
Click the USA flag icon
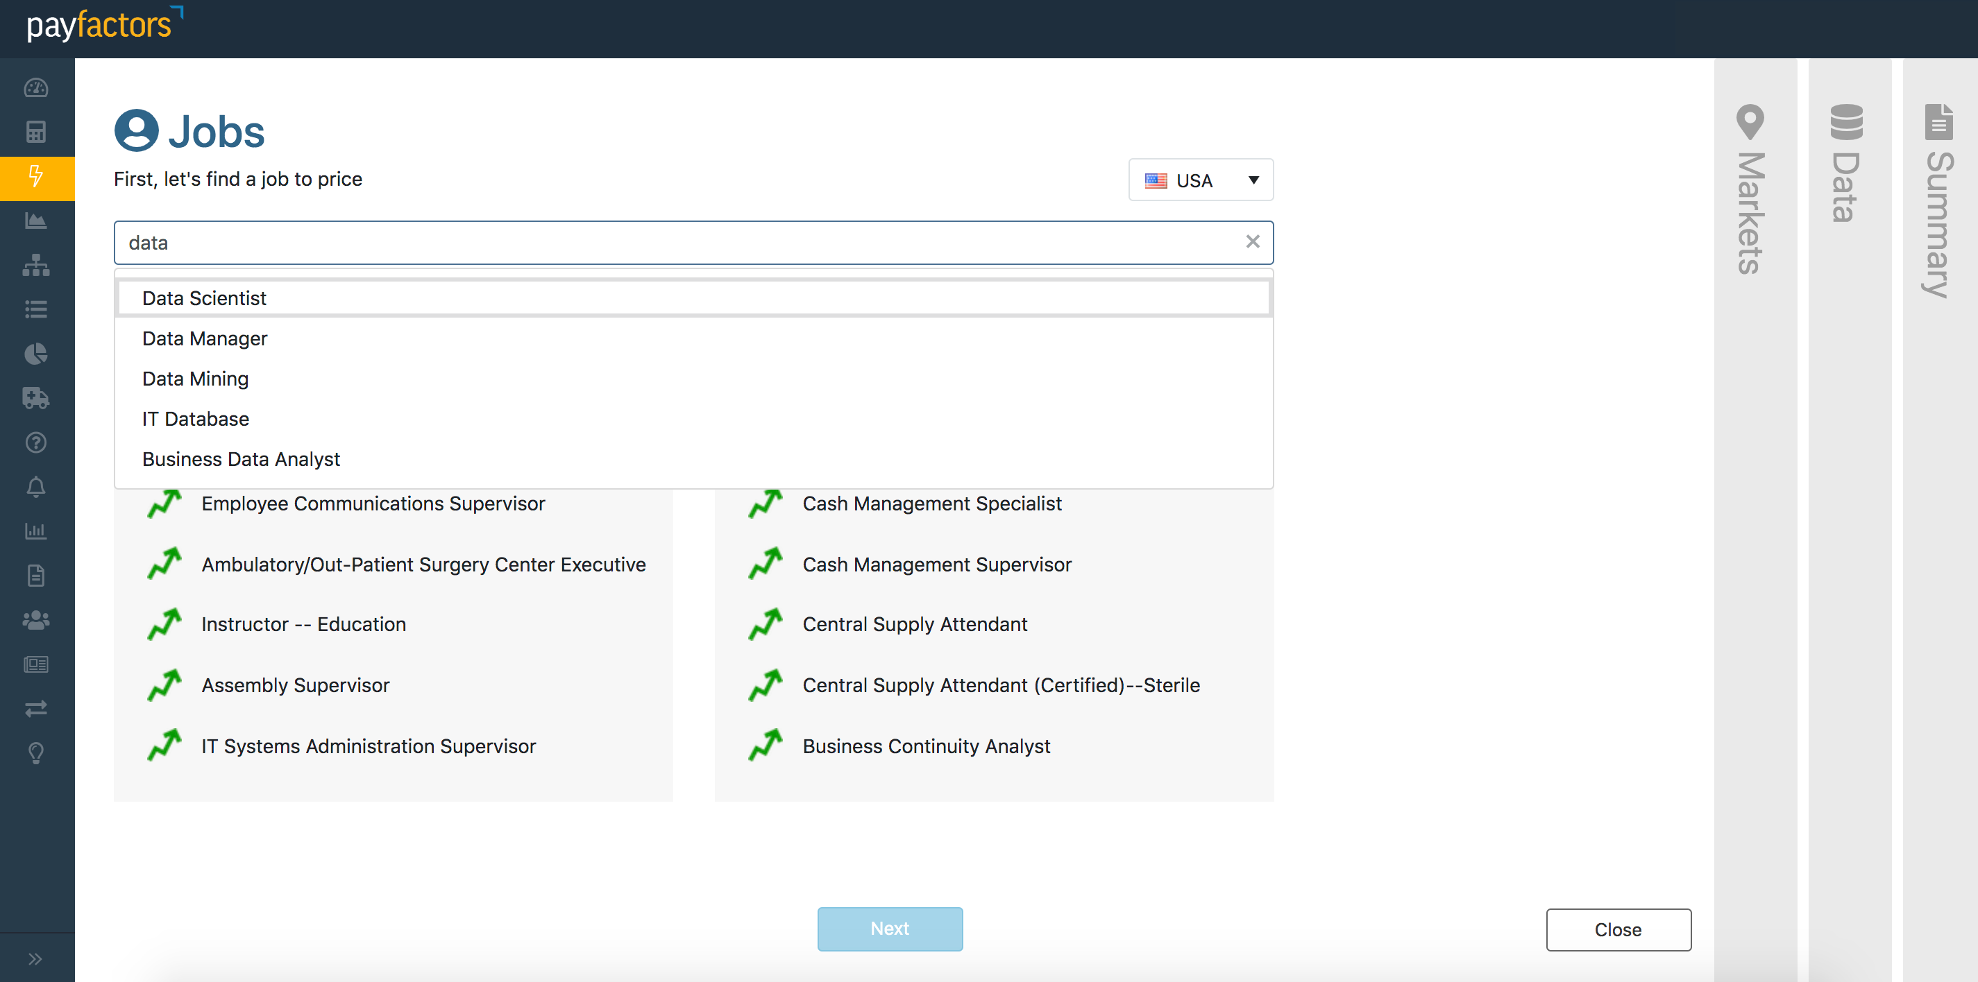point(1156,181)
